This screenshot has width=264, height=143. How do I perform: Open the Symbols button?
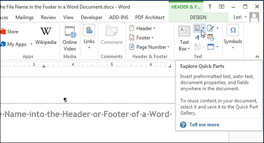click(x=233, y=37)
